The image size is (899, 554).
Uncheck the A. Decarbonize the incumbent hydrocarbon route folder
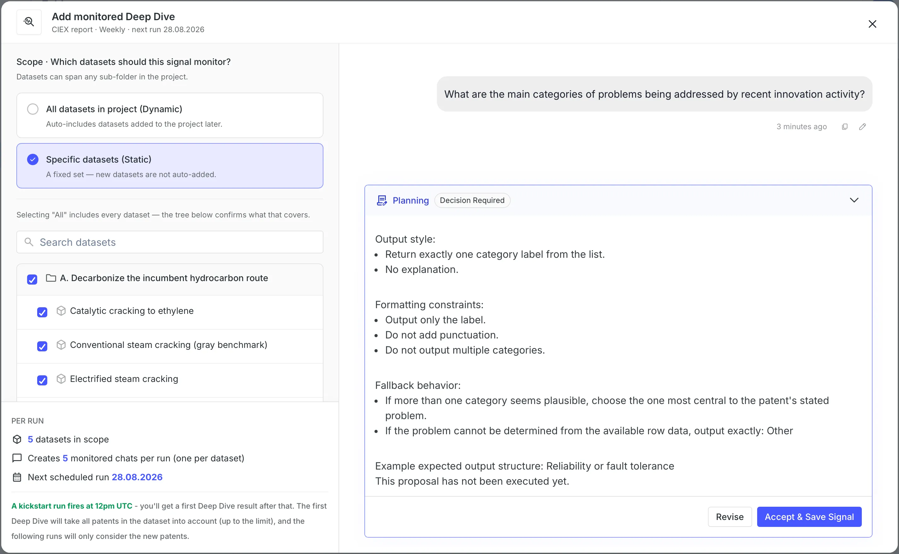tap(32, 280)
